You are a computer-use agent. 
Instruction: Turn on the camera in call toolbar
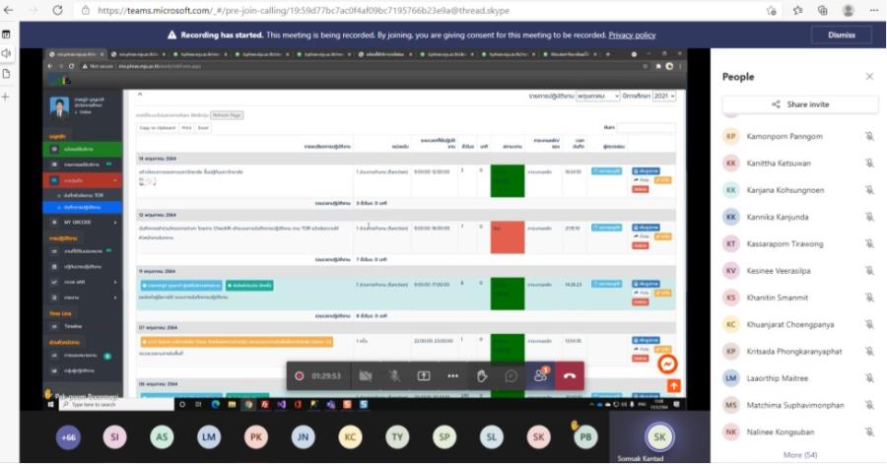pyautogui.click(x=366, y=375)
